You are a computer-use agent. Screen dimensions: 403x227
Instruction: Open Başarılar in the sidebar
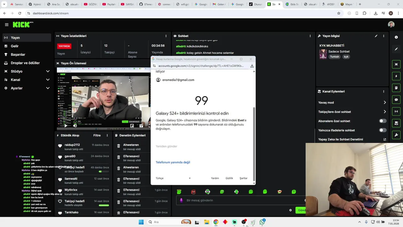click(26, 55)
